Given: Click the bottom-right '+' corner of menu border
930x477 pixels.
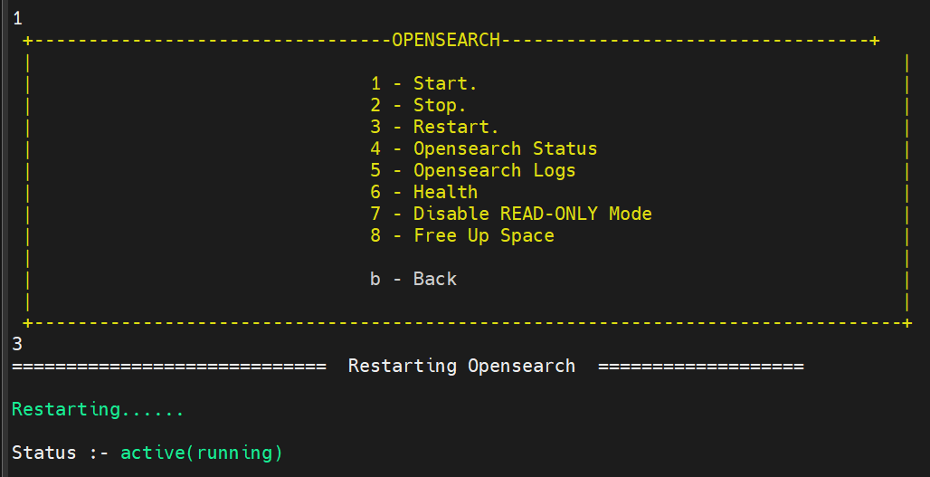Looking at the screenshot, I should (x=907, y=322).
